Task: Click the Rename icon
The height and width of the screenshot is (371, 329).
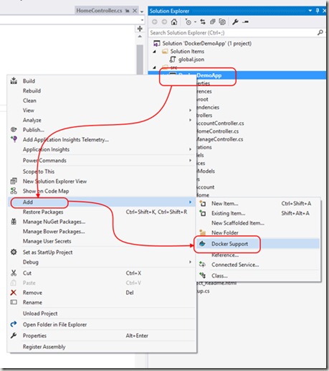Action: [x=14, y=302]
